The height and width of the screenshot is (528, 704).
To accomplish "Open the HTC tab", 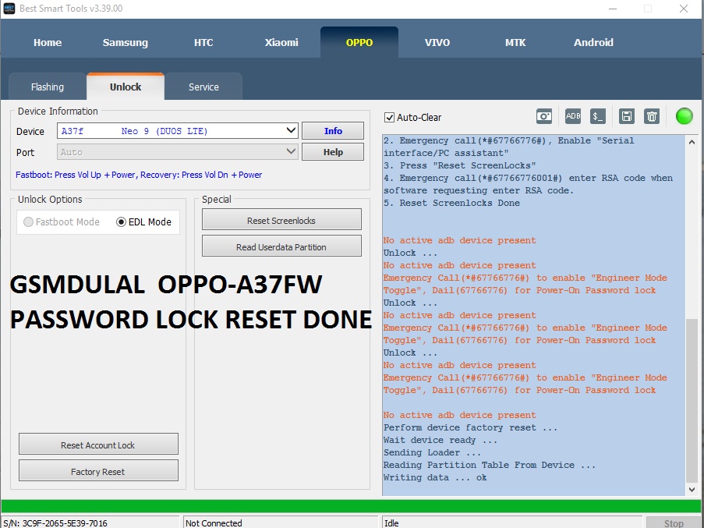I will (x=203, y=43).
